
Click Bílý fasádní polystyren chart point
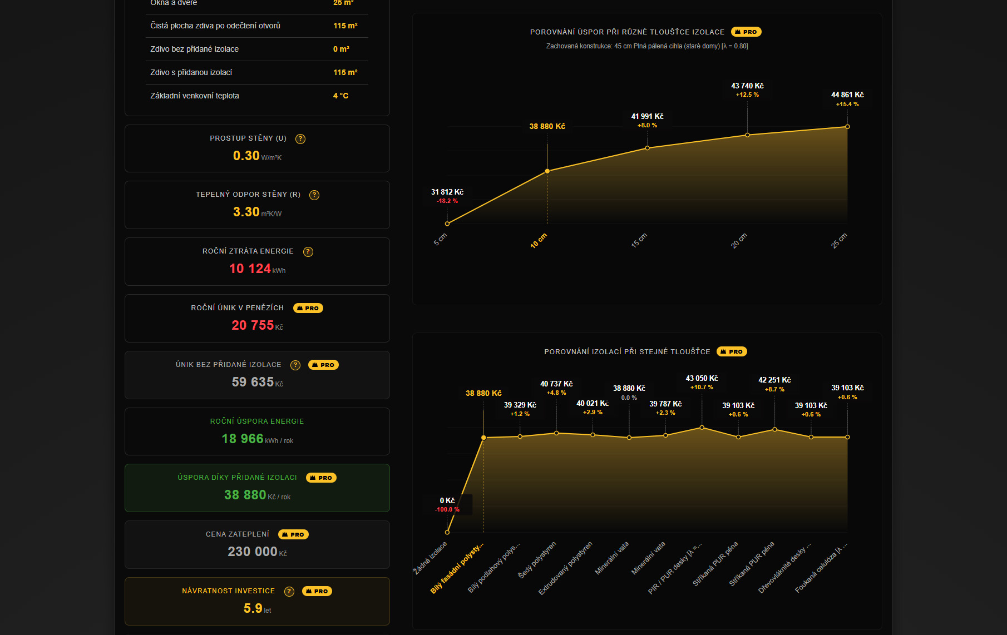point(483,438)
